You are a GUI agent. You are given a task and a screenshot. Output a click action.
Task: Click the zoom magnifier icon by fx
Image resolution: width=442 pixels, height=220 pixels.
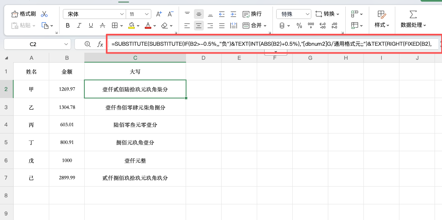[x=88, y=44]
